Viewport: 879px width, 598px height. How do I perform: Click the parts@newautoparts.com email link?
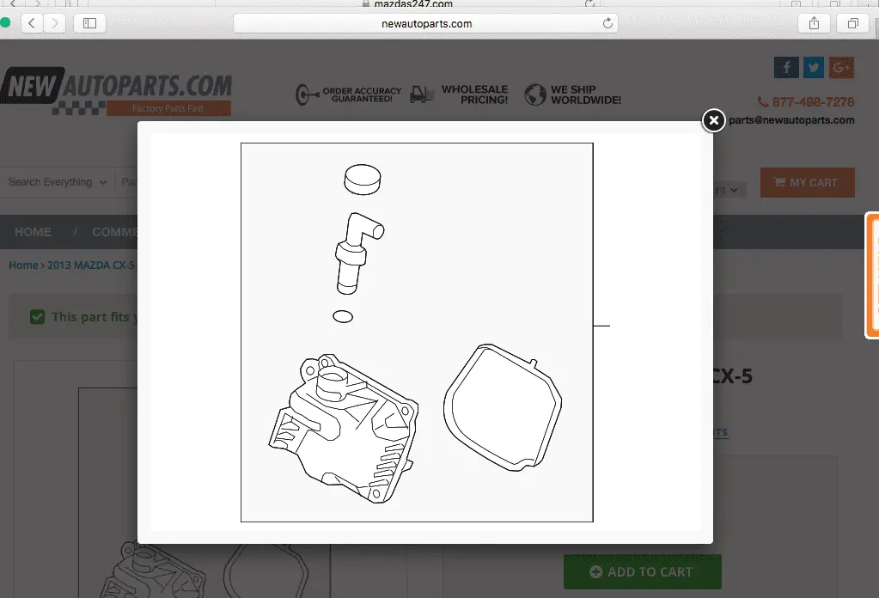coord(791,120)
